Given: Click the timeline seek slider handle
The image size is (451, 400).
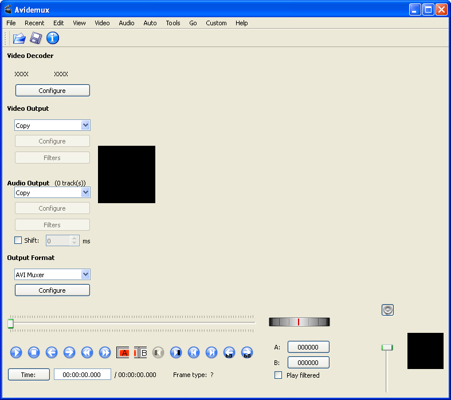Looking at the screenshot, I should (11, 324).
